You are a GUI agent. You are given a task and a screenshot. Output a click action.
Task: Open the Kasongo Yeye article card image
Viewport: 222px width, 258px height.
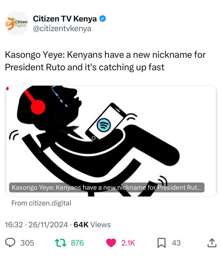[x=111, y=141]
